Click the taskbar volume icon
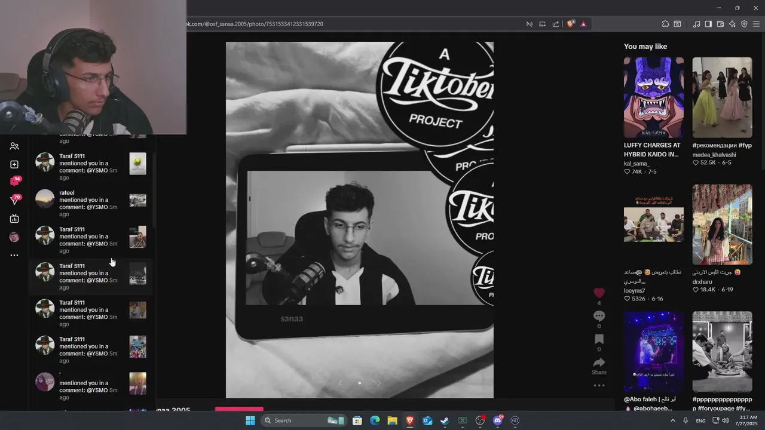765x430 pixels. 726,420
